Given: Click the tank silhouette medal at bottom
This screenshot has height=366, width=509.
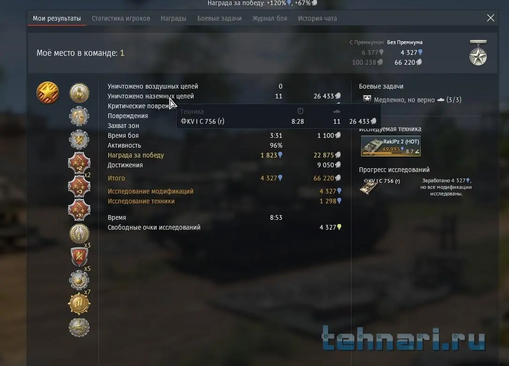Looking at the screenshot, I should click(x=79, y=327).
